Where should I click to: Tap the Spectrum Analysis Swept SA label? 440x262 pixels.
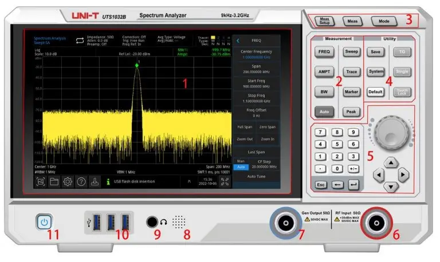pyautogui.click(x=50, y=41)
